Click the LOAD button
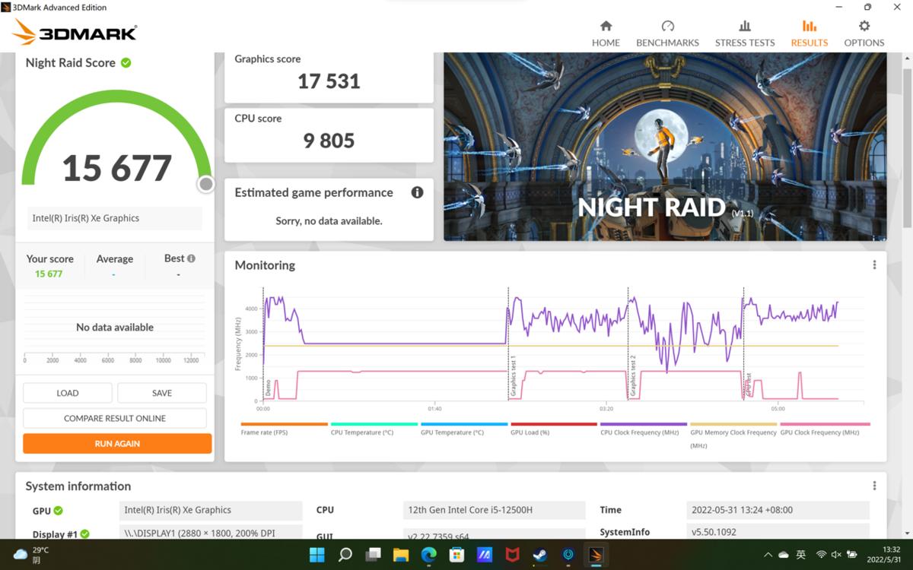The height and width of the screenshot is (570, 913). coord(68,393)
